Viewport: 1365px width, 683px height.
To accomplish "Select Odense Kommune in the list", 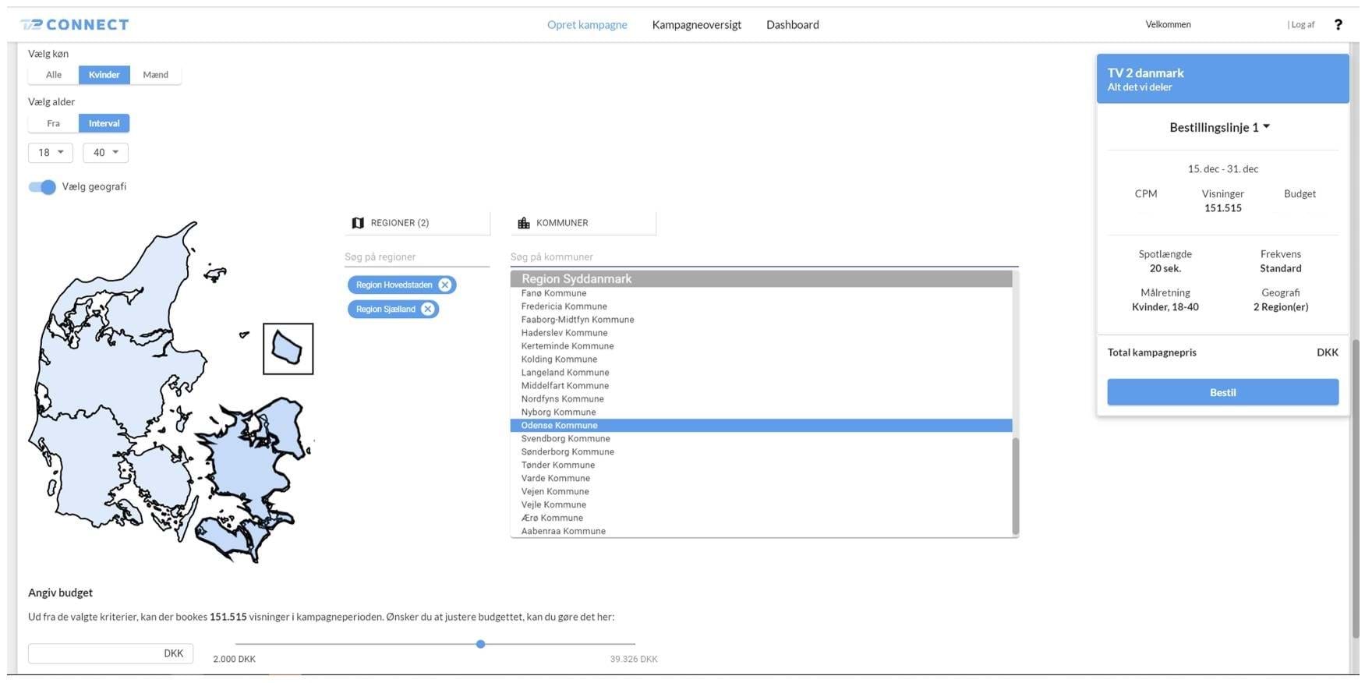I will [559, 426].
